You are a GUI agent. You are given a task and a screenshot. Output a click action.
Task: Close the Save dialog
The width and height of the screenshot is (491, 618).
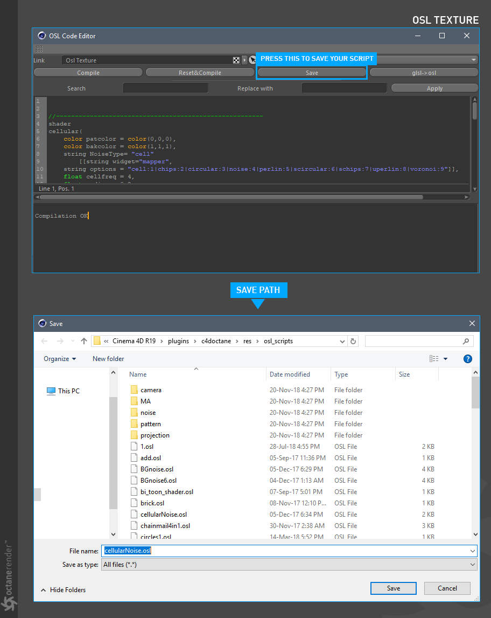[x=472, y=323]
